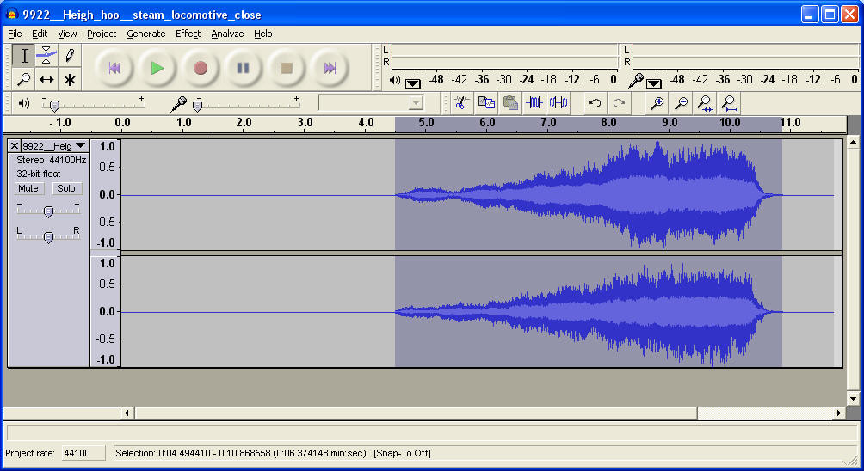Click the red Record button

[201, 68]
